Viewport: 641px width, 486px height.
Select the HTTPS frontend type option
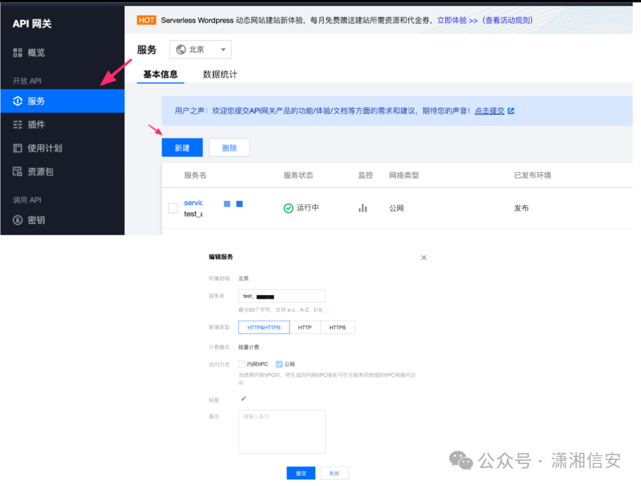click(x=337, y=327)
